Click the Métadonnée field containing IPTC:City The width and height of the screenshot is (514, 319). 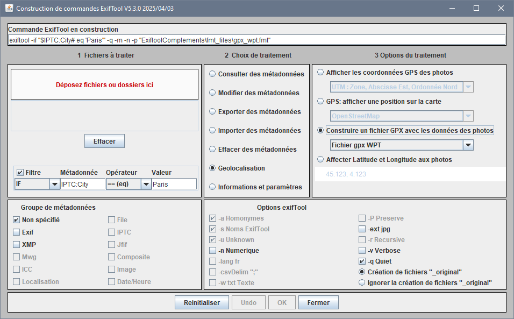(83, 185)
